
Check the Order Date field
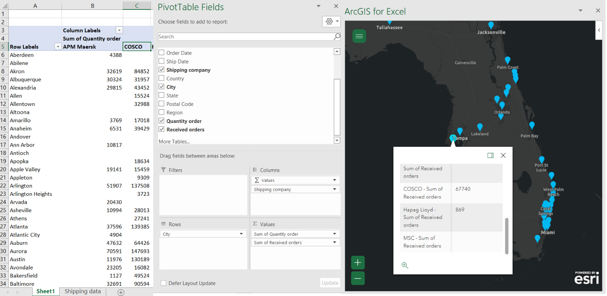[x=162, y=53]
